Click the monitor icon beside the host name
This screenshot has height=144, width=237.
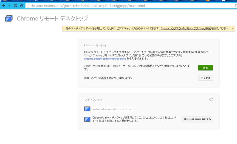point(87,109)
